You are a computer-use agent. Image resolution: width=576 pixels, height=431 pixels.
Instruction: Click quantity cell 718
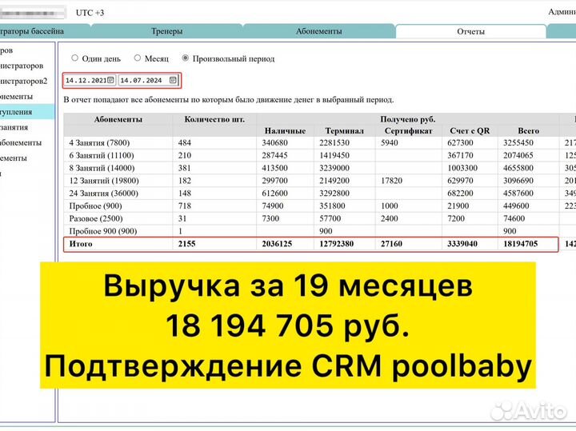click(185, 206)
